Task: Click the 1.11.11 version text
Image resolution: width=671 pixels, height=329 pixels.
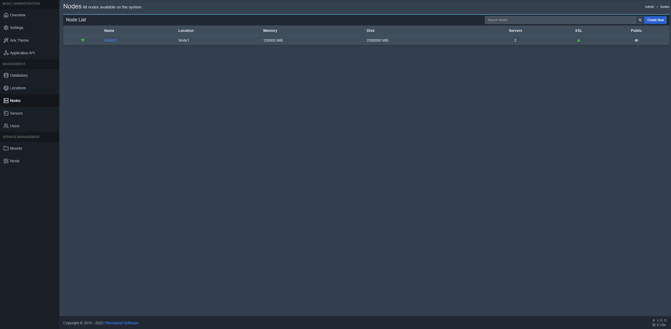Action: [x=662, y=321]
